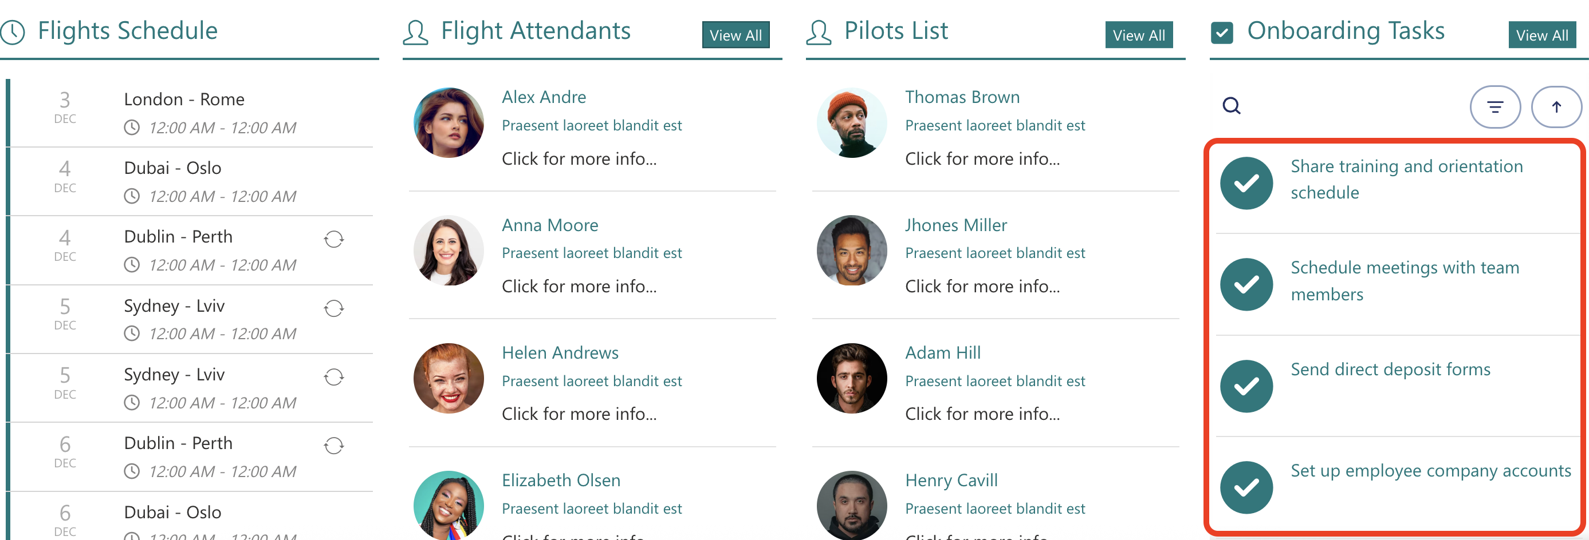Toggle 'Schedule meetings with team members' checkmark
Image resolution: width=1589 pixels, height=540 pixels.
[x=1246, y=284]
